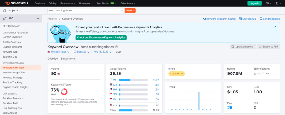The width and height of the screenshot is (285, 115).
Task: Open Backlink Analytics in sidebar
Action: [13, 98]
